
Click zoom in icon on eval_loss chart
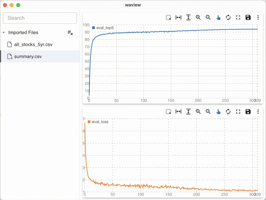(x=198, y=112)
